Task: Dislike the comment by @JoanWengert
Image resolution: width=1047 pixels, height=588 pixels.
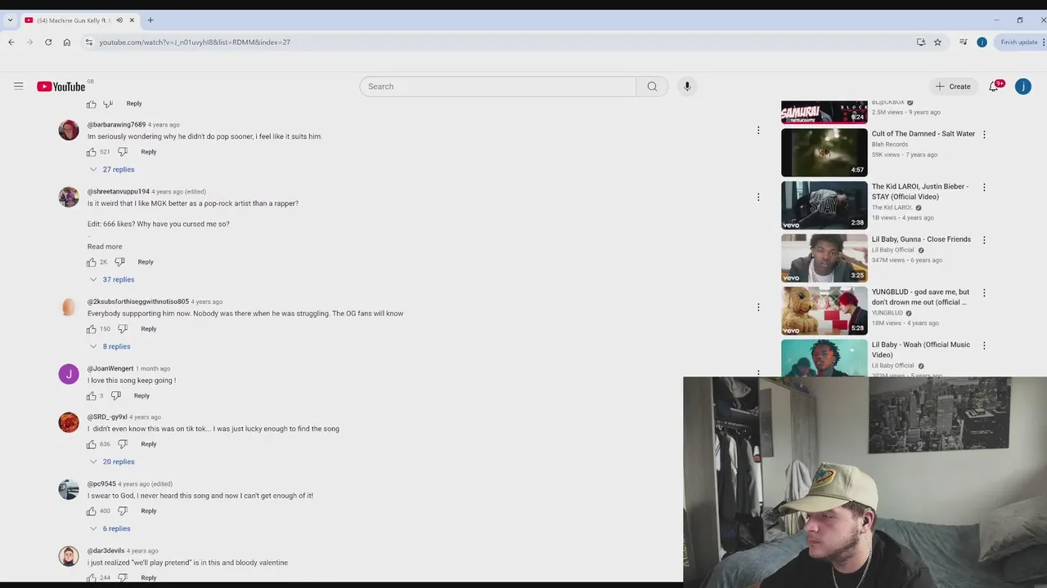Action: (115, 396)
